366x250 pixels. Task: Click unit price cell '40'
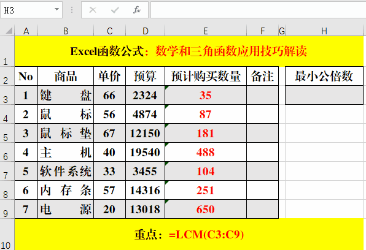(110, 152)
